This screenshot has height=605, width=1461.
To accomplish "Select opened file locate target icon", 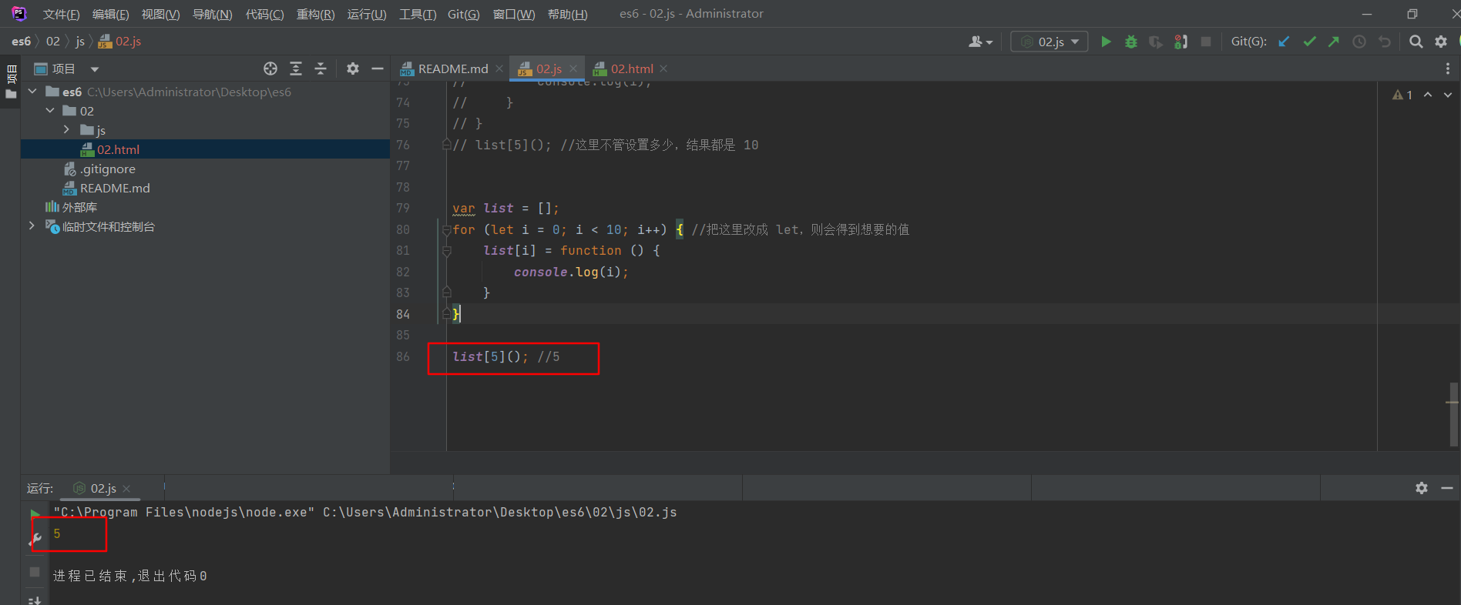I will pos(270,69).
